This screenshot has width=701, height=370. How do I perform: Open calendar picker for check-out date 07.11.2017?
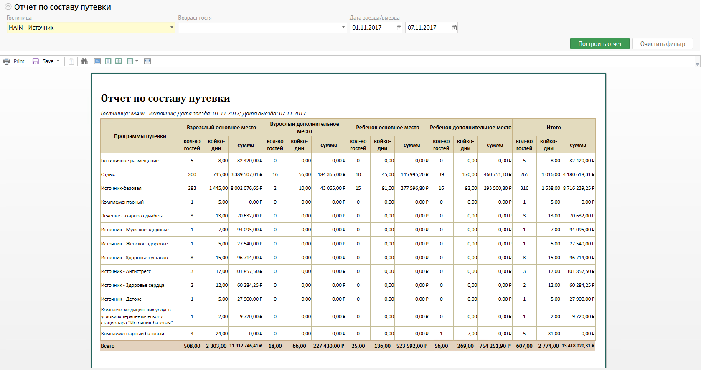[x=454, y=28]
